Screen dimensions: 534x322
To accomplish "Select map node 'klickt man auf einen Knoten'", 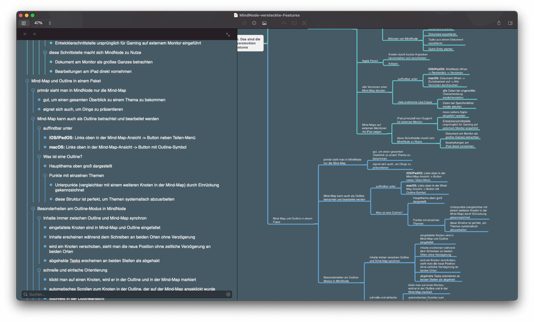I will tap(428, 289).
